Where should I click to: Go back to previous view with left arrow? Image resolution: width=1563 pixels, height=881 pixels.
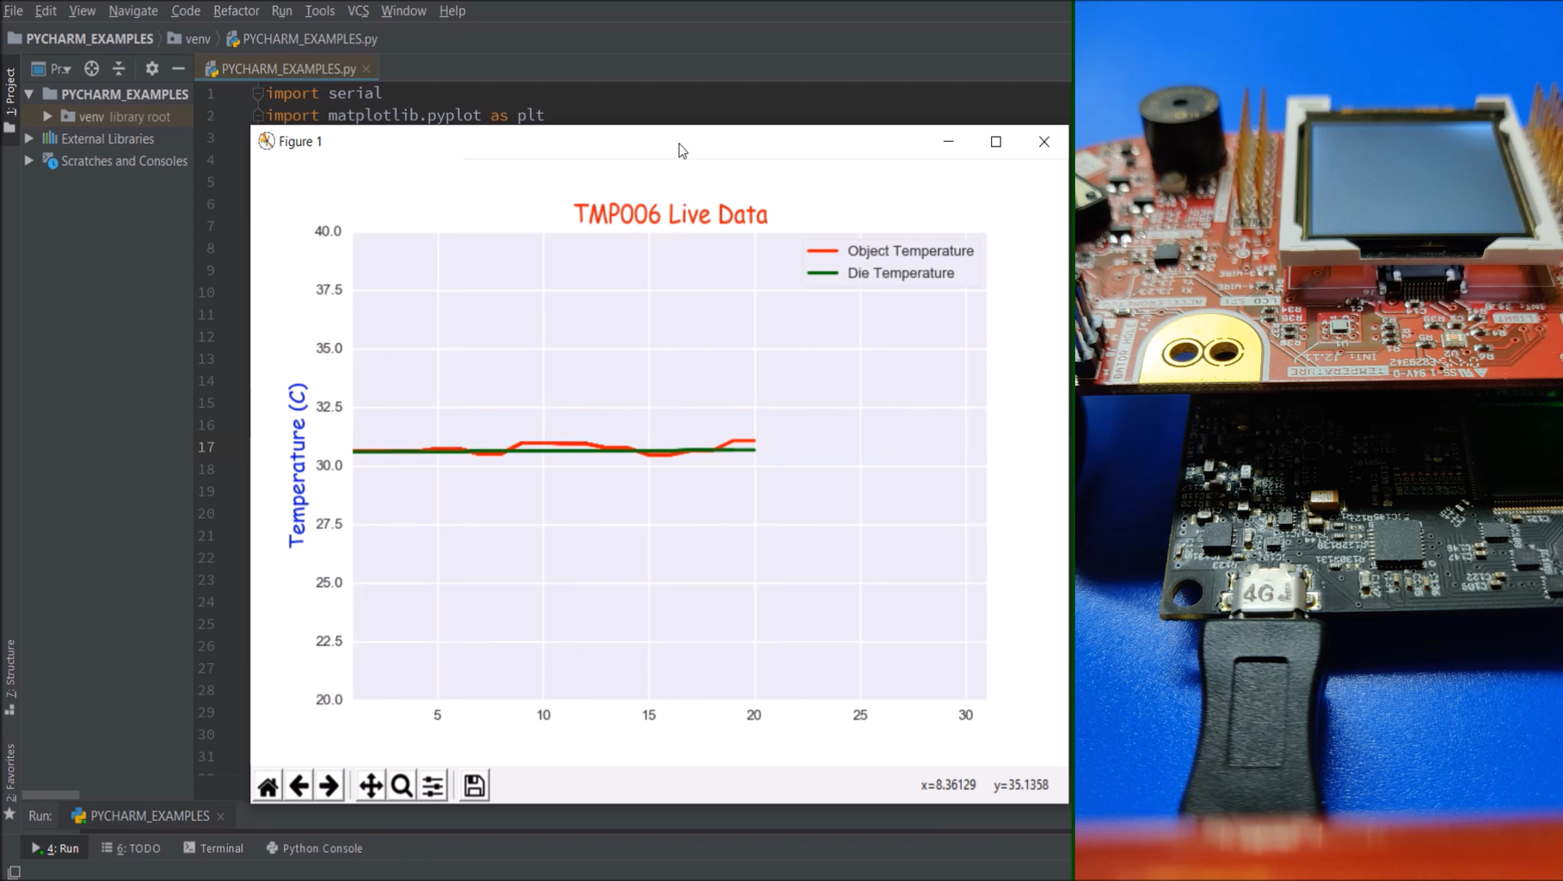pos(298,785)
